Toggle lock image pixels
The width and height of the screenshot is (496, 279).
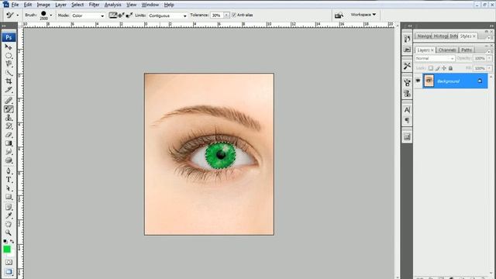(x=437, y=68)
